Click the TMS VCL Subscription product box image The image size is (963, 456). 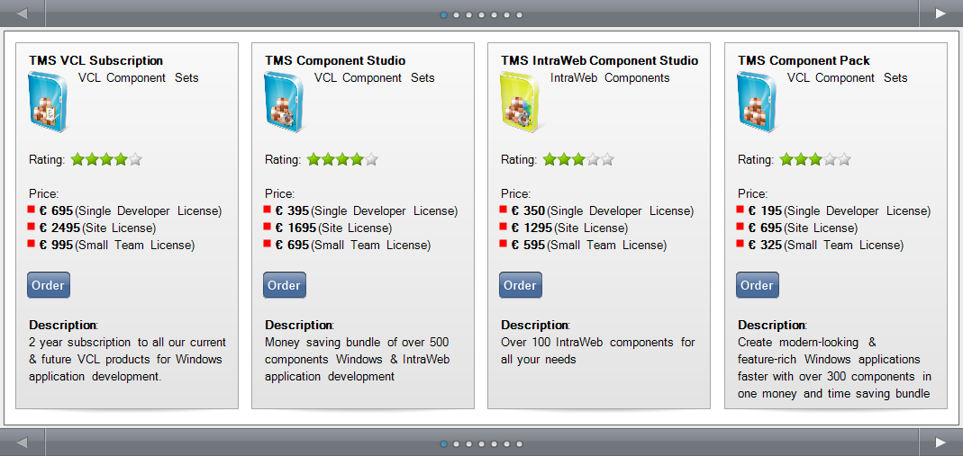pos(48,102)
